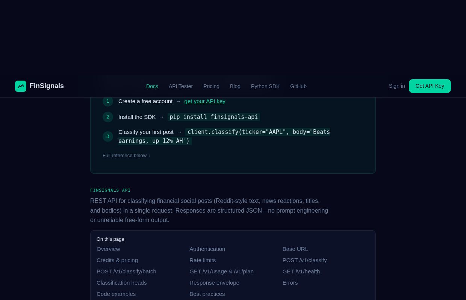Click 'Full reference below' text

tap(126, 156)
